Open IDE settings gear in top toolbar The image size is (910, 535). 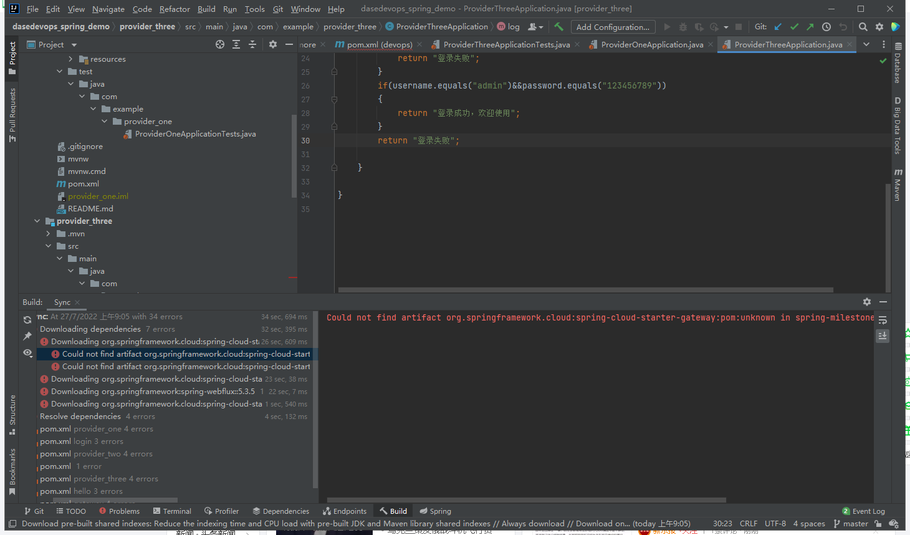coord(879,27)
